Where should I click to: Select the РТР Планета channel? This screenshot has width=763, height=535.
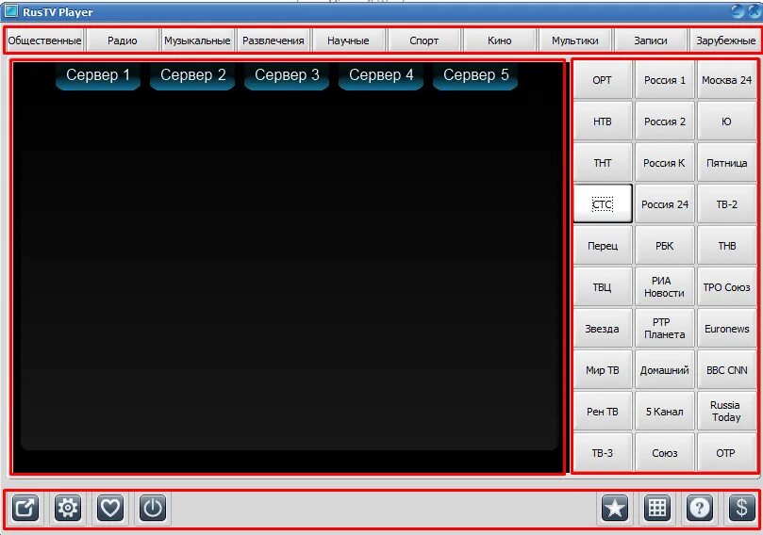(665, 329)
